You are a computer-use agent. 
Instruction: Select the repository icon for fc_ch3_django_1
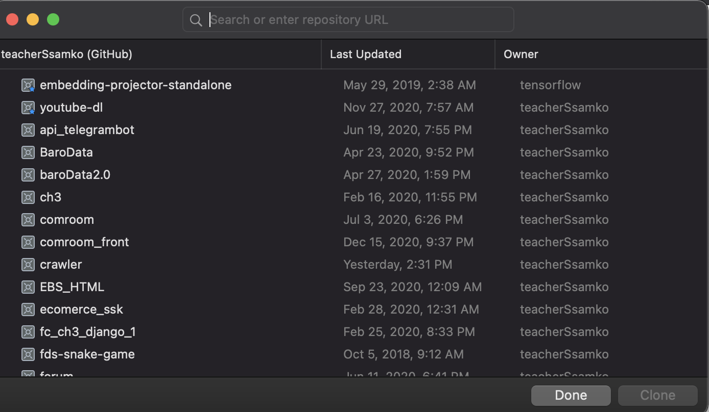(28, 332)
